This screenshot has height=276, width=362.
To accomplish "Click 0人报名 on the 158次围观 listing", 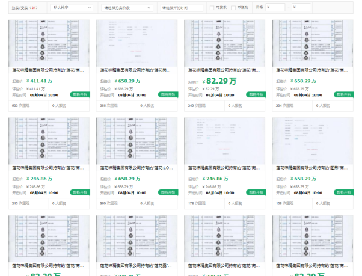I will [323, 203].
